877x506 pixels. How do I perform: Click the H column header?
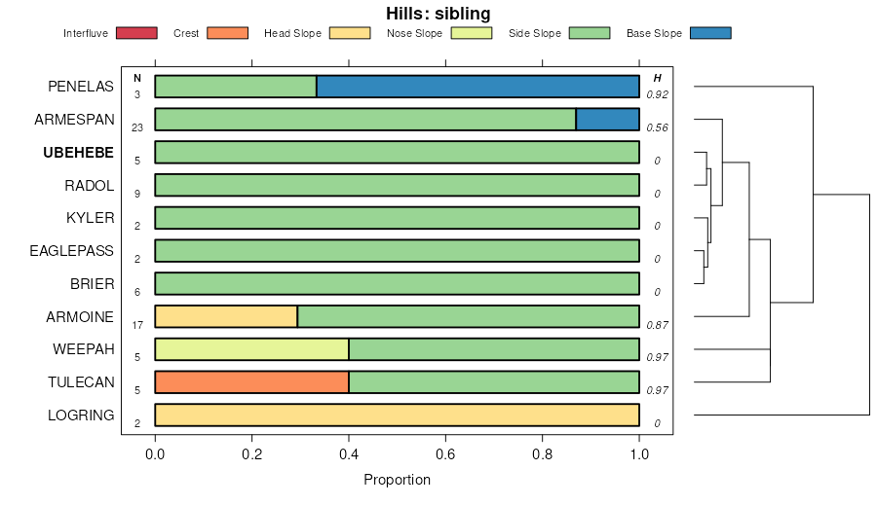(x=658, y=78)
